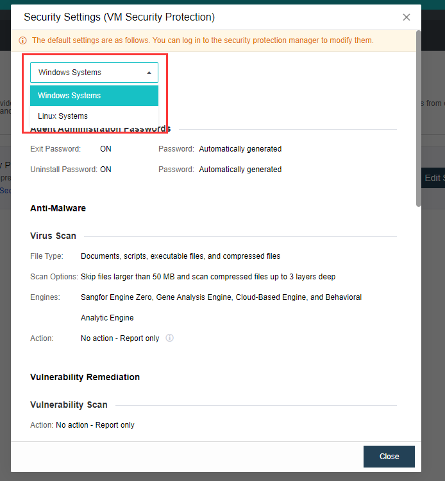Click the Security Settings dialog title
Screen dimensions: 445x481
click(x=119, y=17)
